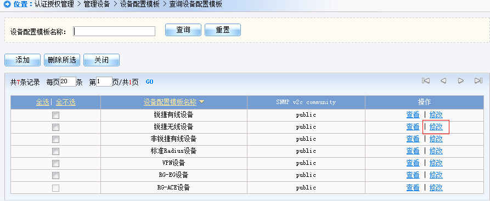This screenshot has height=201, width=490.
Task: Click public value in 锐捷有线设备 row
Action: [306, 115]
